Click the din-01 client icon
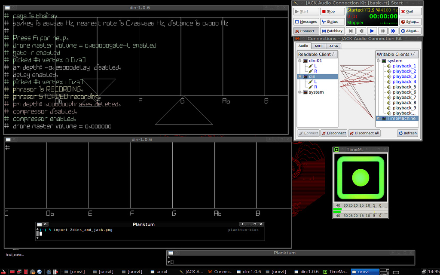 pyautogui.click(x=306, y=61)
